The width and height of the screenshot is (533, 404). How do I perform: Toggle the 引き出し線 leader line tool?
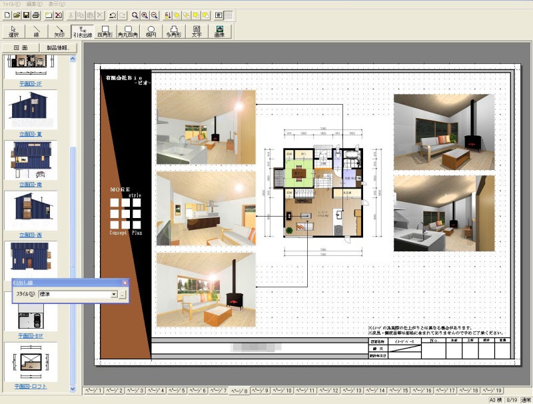click(x=81, y=31)
